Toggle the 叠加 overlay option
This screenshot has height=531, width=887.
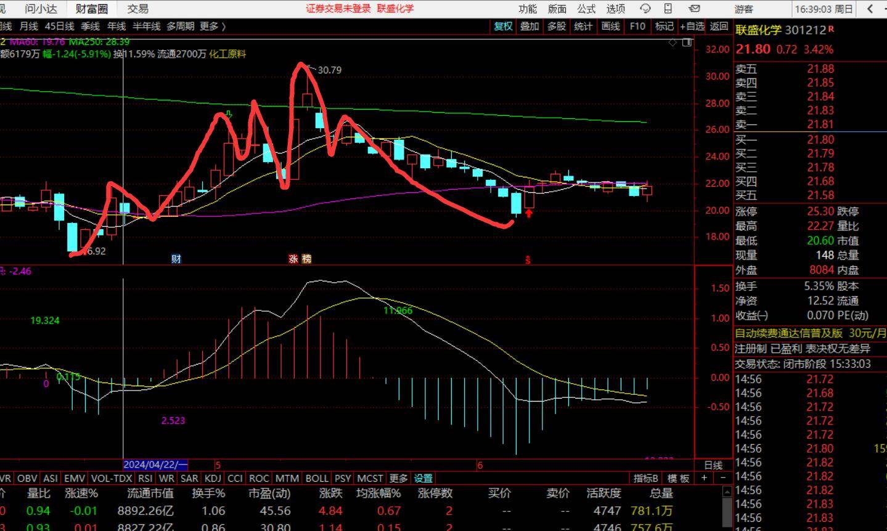point(529,26)
